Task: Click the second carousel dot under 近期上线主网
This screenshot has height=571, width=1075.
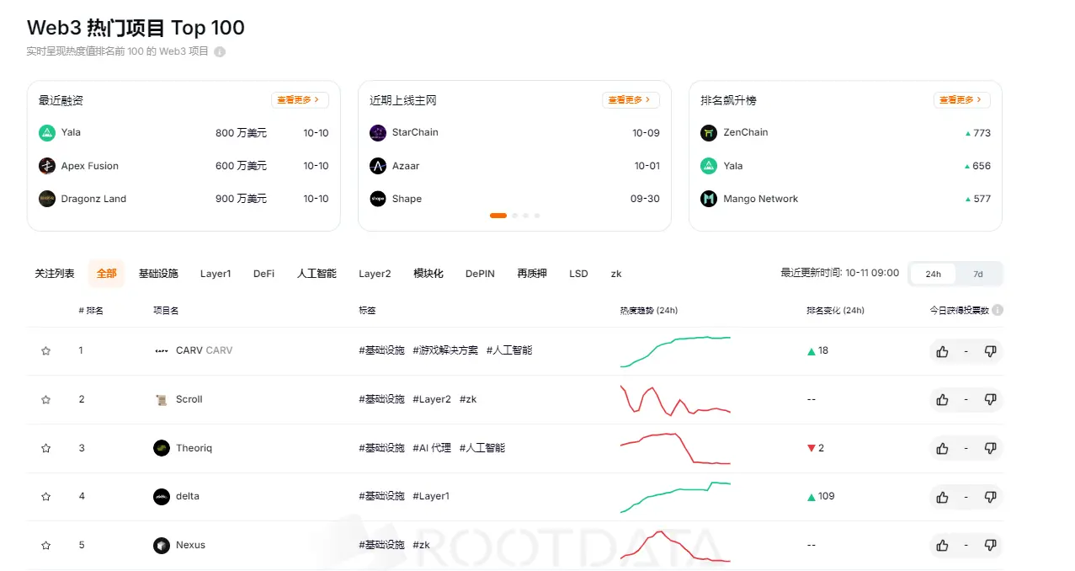Action: [x=514, y=216]
